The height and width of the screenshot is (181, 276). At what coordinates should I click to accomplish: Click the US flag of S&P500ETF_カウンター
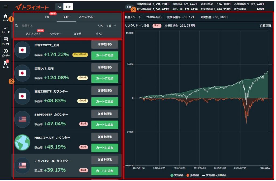22,119
